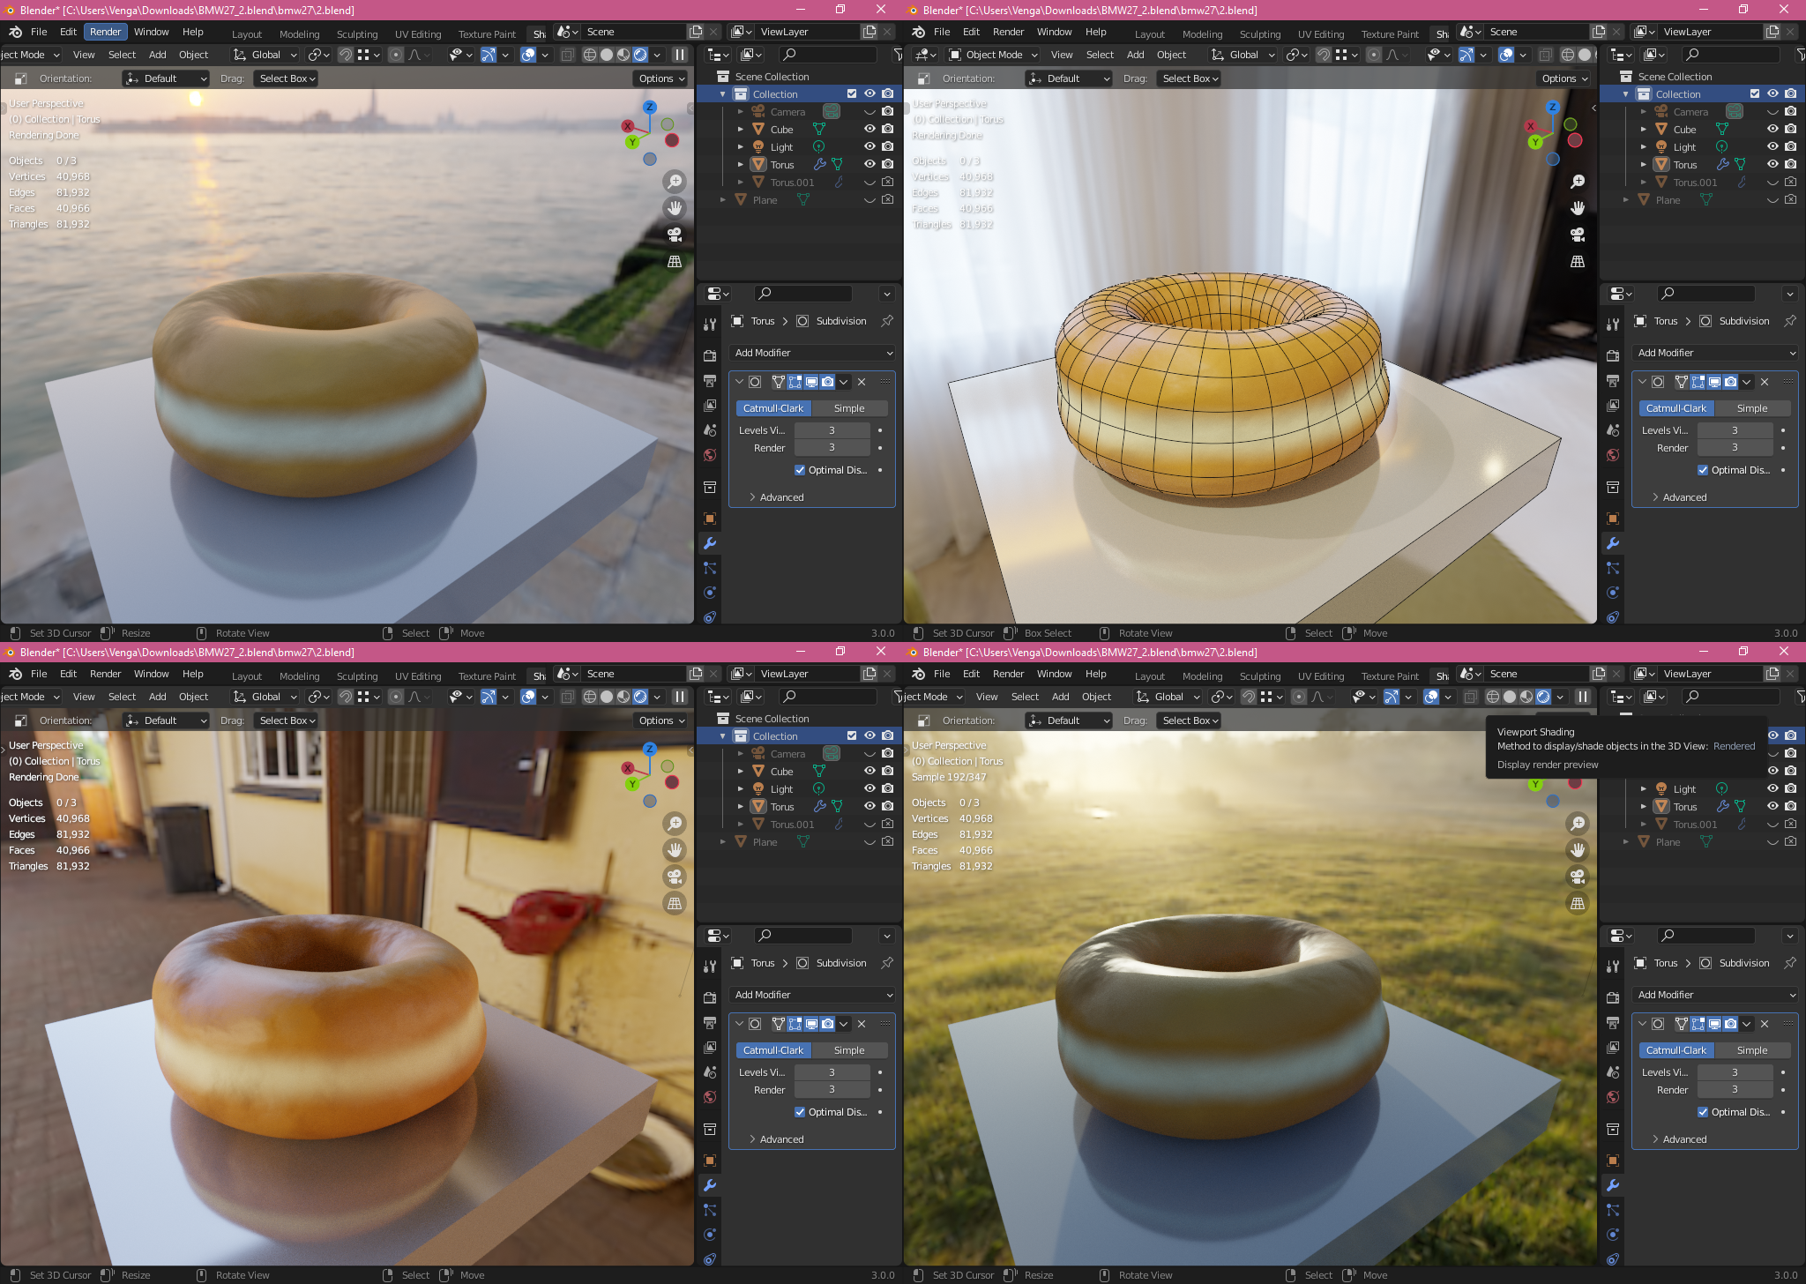Pin the Subdivision properties editor in bottom-left window
Viewport: 1806px width, 1284px height.
(x=887, y=963)
